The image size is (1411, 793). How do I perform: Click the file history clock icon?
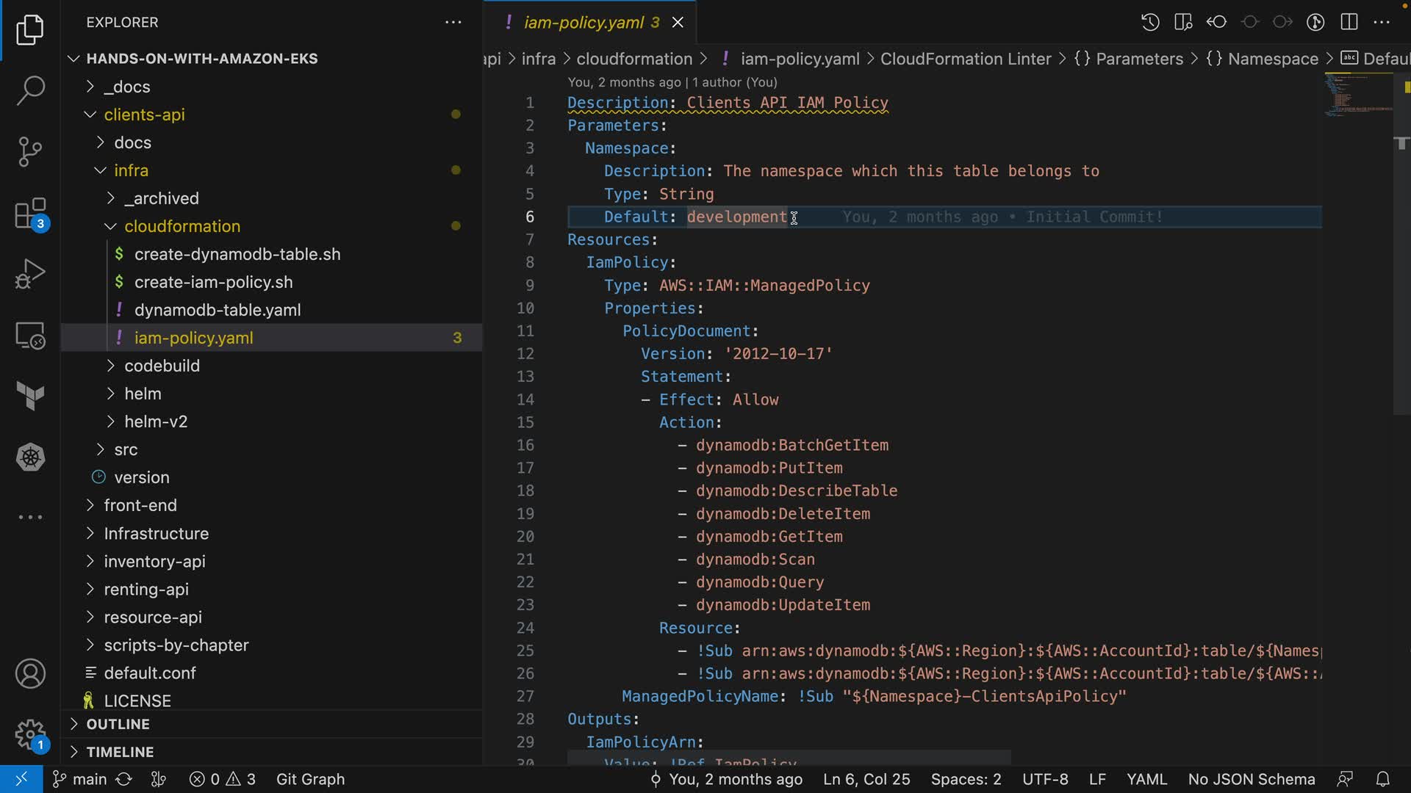tap(1150, 22)
